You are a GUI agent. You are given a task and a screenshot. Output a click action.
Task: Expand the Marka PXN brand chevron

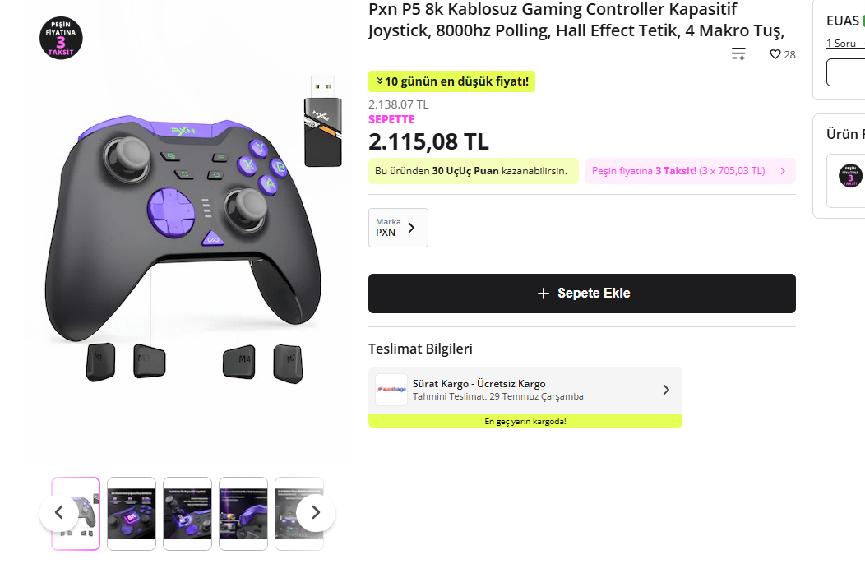click(x=411, y=228)
